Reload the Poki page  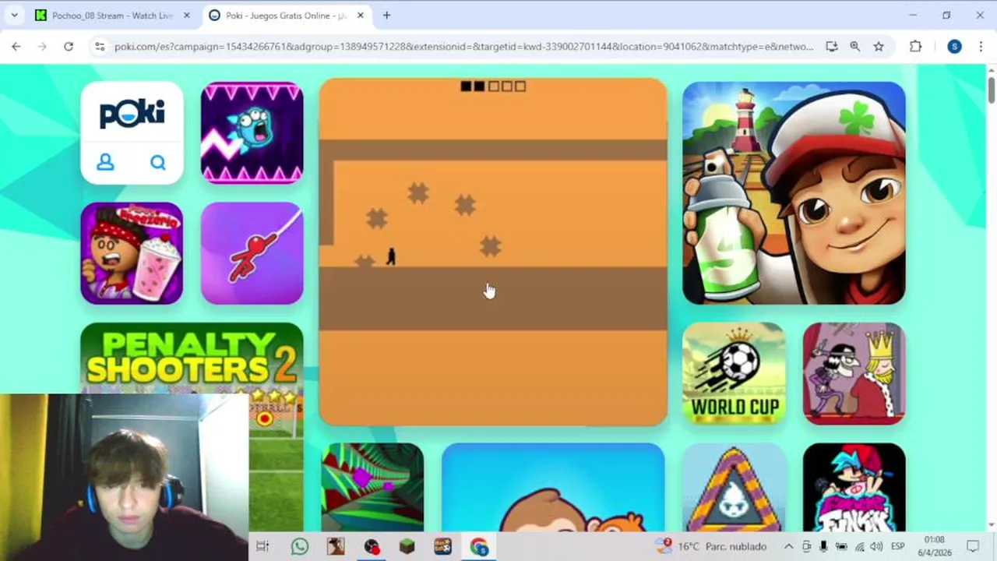click(69, 47)
